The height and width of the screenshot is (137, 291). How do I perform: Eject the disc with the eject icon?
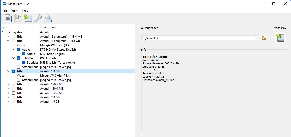pyautogui.click(x=48, y=18)
